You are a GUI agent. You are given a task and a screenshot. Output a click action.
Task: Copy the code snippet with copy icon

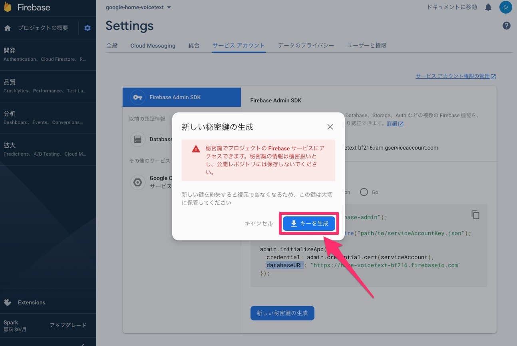475,215
